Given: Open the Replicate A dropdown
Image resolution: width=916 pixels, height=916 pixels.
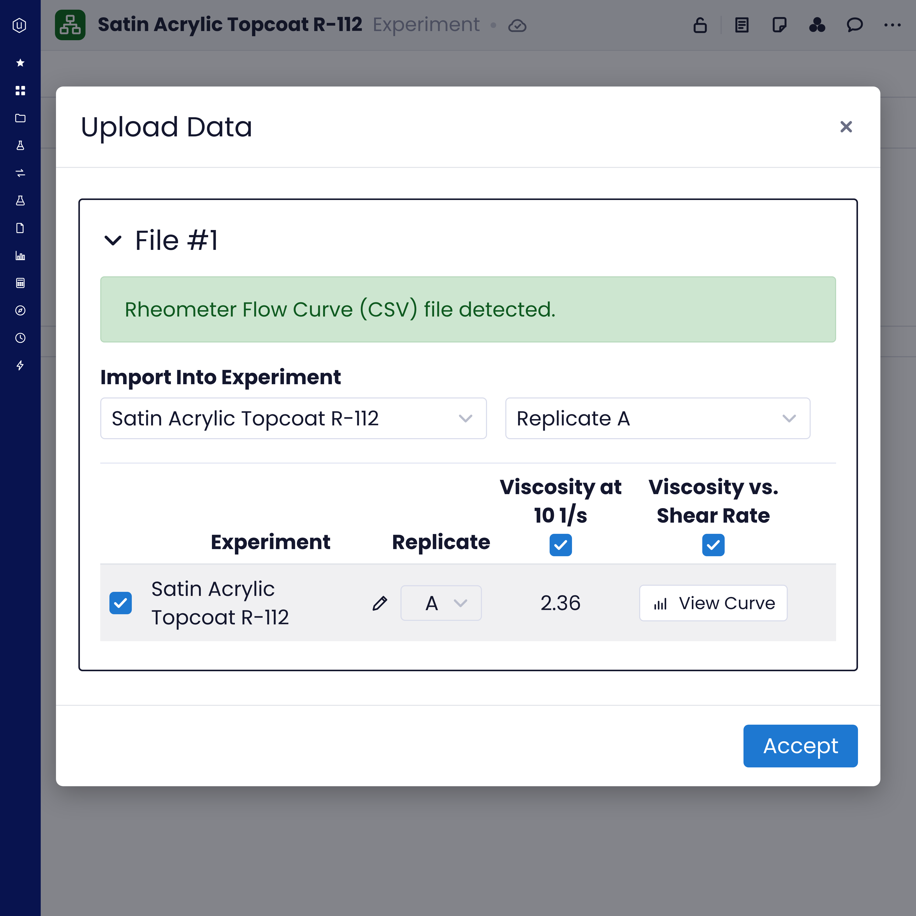Looking at the screenshot, I should pos(657,418).
